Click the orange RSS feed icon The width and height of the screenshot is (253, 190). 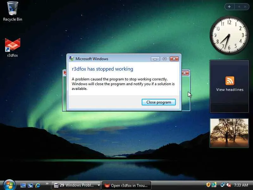coord(230,81)
